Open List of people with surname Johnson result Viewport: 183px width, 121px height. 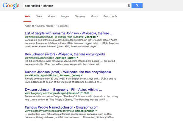[69, 33]
